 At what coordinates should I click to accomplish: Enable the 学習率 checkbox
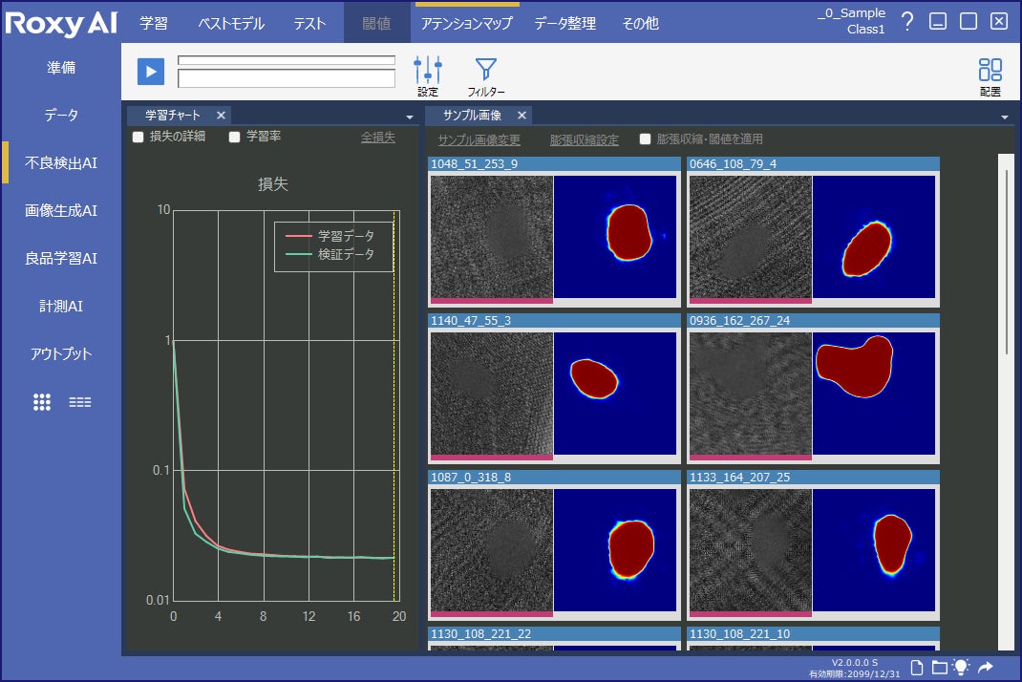[x=235, y=138]
